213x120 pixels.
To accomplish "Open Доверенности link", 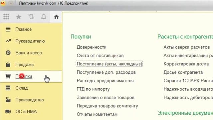I will click(x=92, y=47).
